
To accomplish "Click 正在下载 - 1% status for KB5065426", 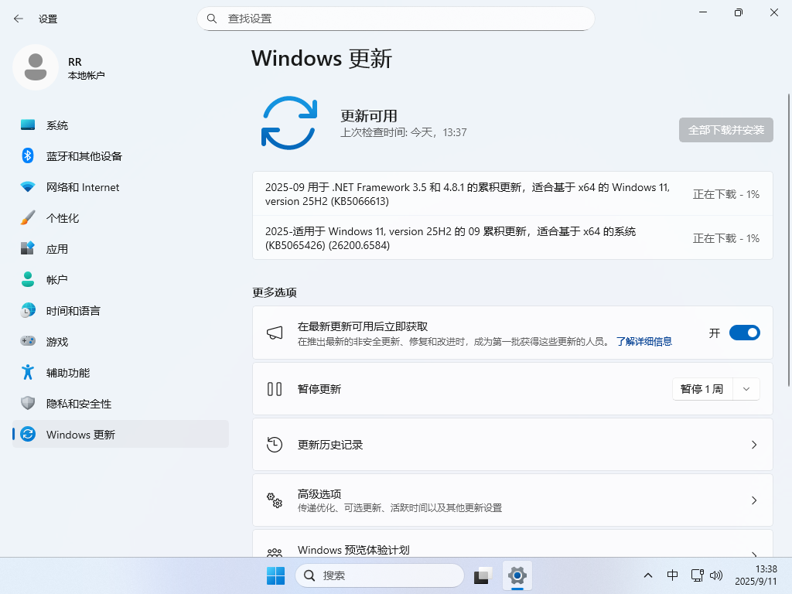I will click(725, 238).
